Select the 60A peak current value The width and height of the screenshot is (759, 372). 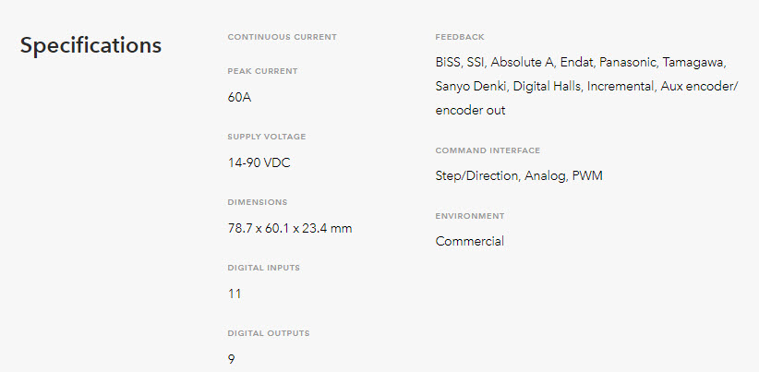(239, 97)
